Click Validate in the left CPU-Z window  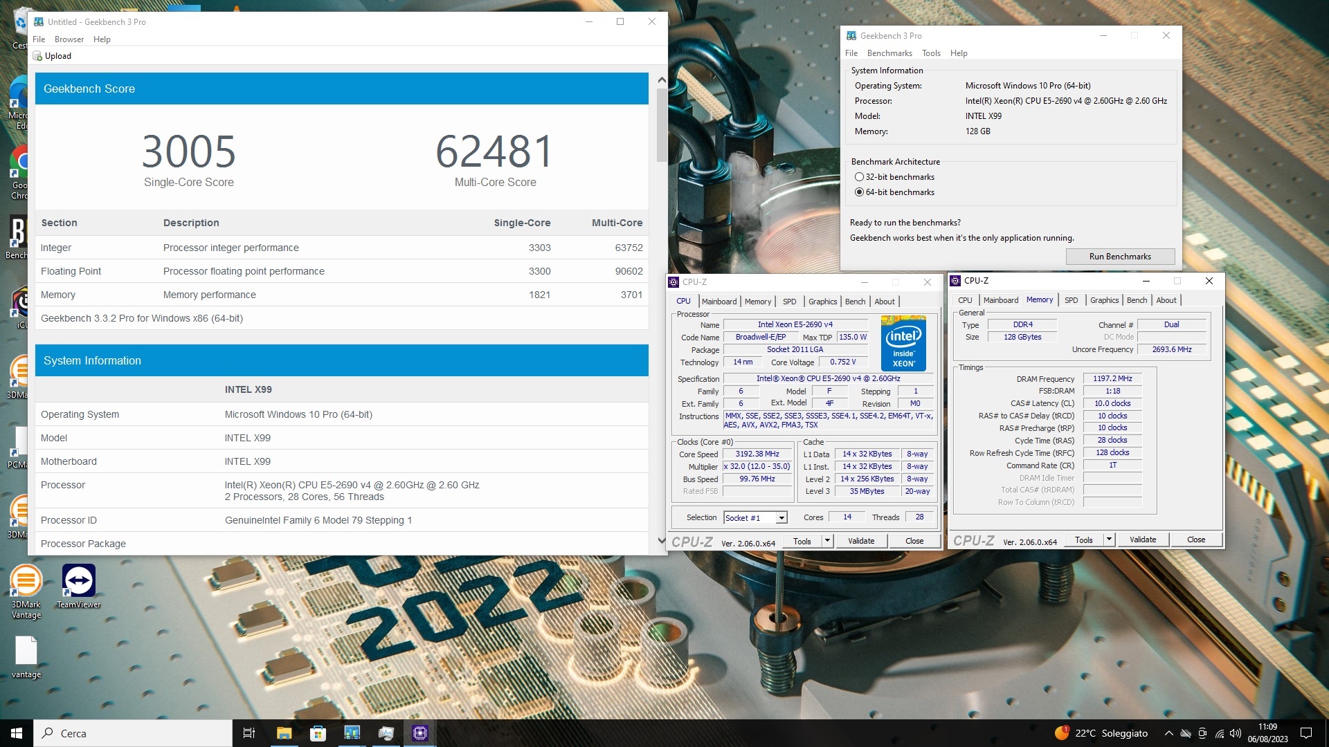(861, 541)
